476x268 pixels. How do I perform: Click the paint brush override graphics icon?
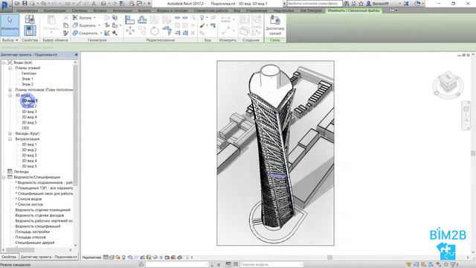(x=202, y=26)
